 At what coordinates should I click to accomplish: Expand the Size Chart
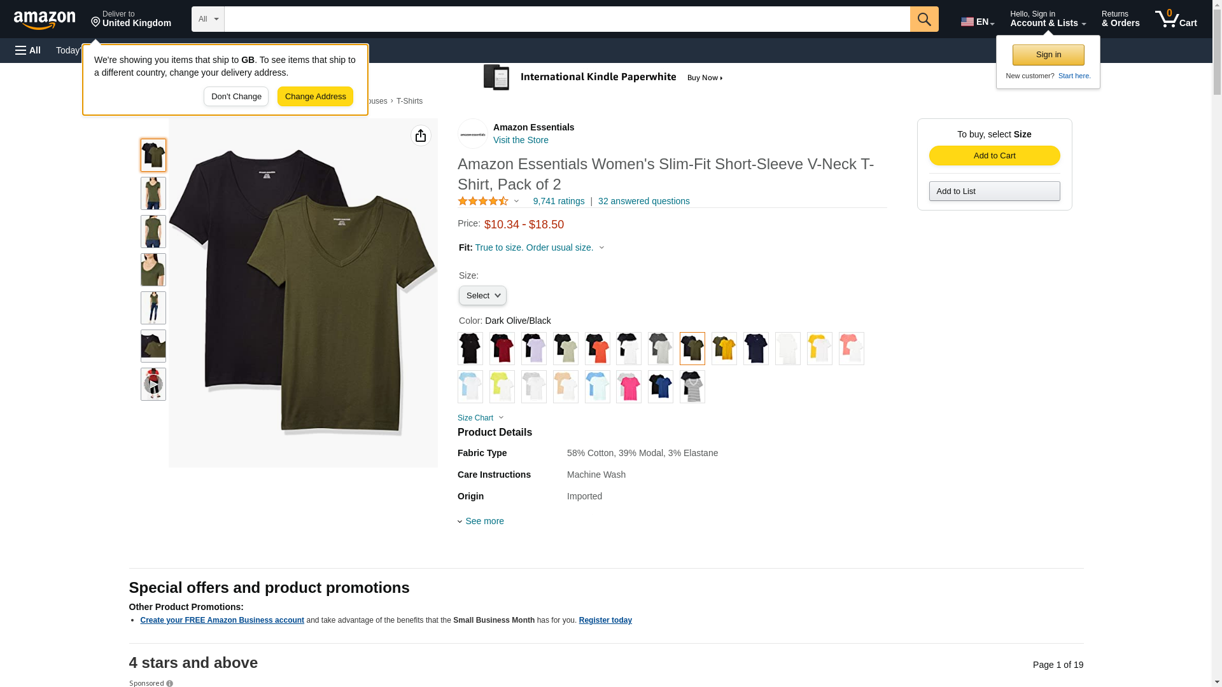[x=481, y=418]
